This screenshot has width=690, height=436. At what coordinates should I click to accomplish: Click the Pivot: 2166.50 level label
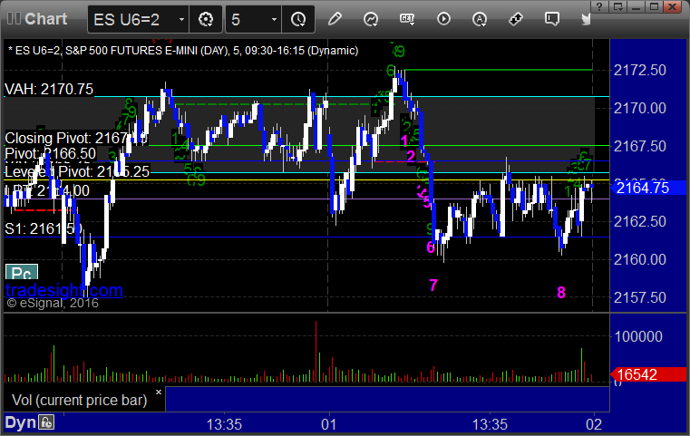(x=50, y=153)
